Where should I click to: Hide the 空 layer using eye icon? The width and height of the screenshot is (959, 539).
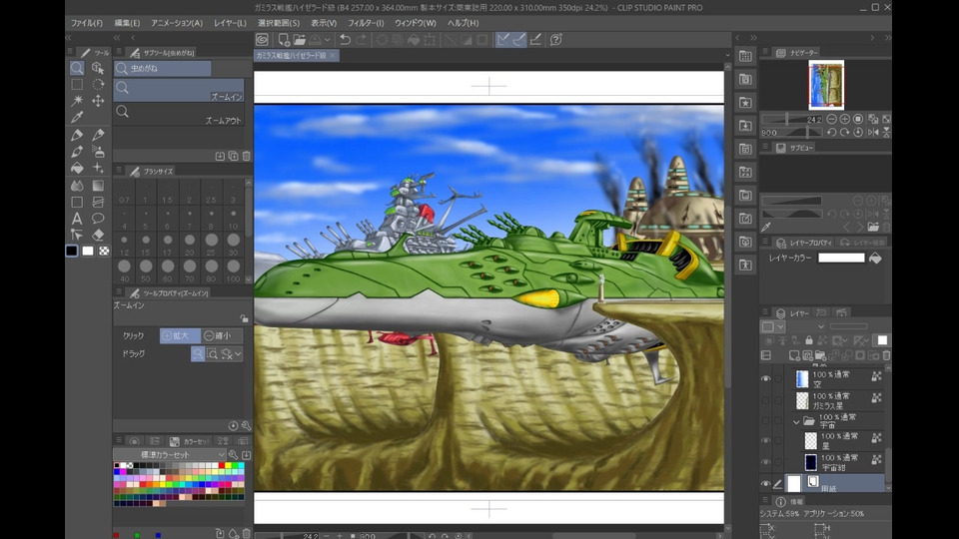pyautogui.click(x=766, y=379)
